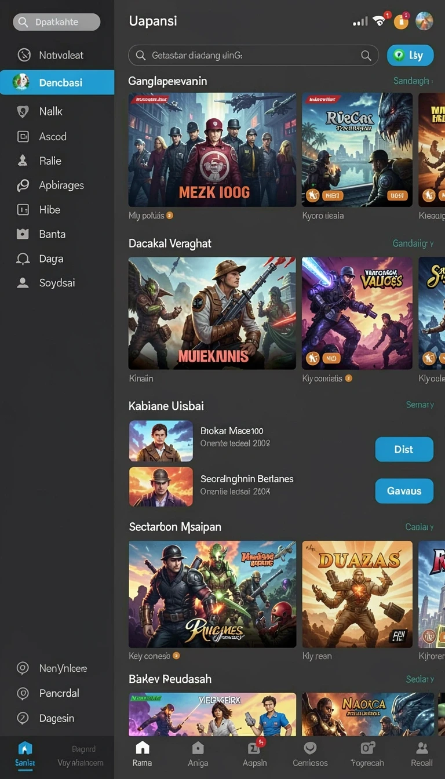The width and height of the screenshot is (445, 779).
Task: Select the Ralie person icon
Action: click(23, 161)
